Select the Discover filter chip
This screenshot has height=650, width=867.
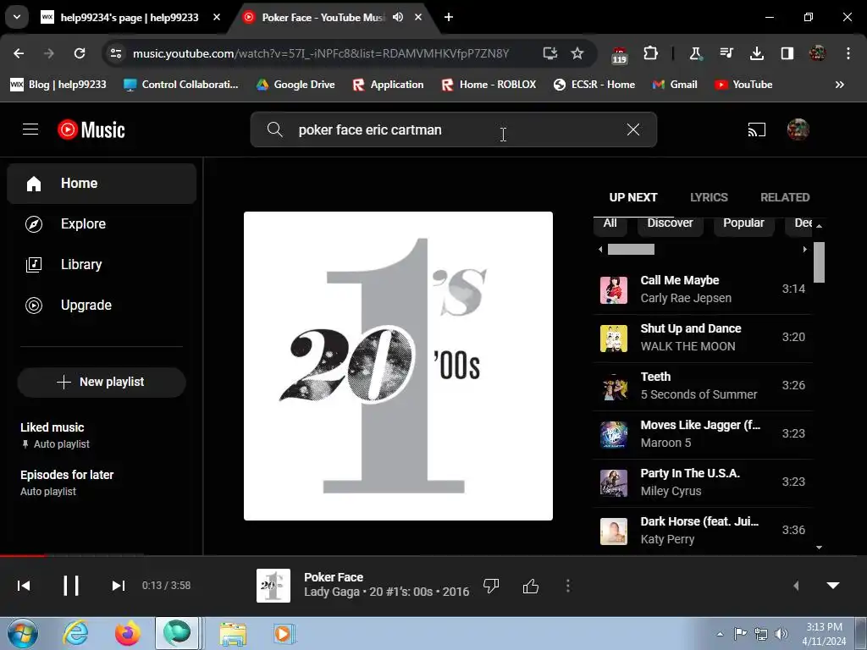[x=670, y=223]
